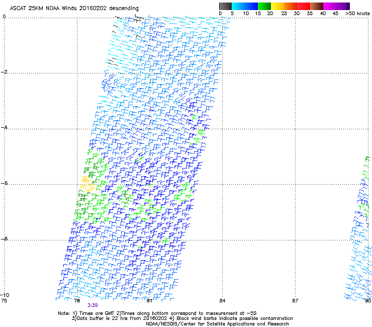372x327 pixels.
Task: Click the plot title 'ASCAT 25KM NOAA Winds 20160202 descending'
Action: (74, 9)
